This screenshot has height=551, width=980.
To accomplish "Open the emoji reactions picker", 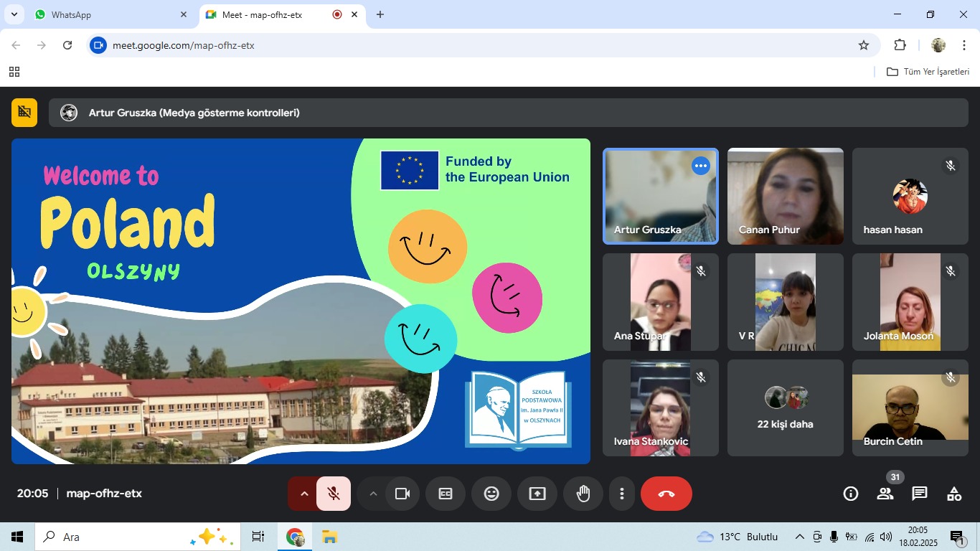I will [x=491, y=494].
